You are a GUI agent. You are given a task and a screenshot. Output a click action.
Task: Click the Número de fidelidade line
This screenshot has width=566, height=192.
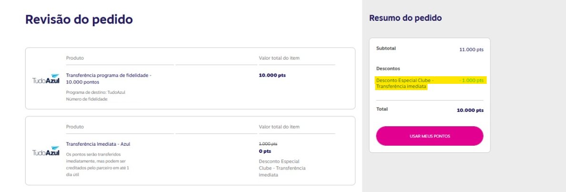point(87,99)
